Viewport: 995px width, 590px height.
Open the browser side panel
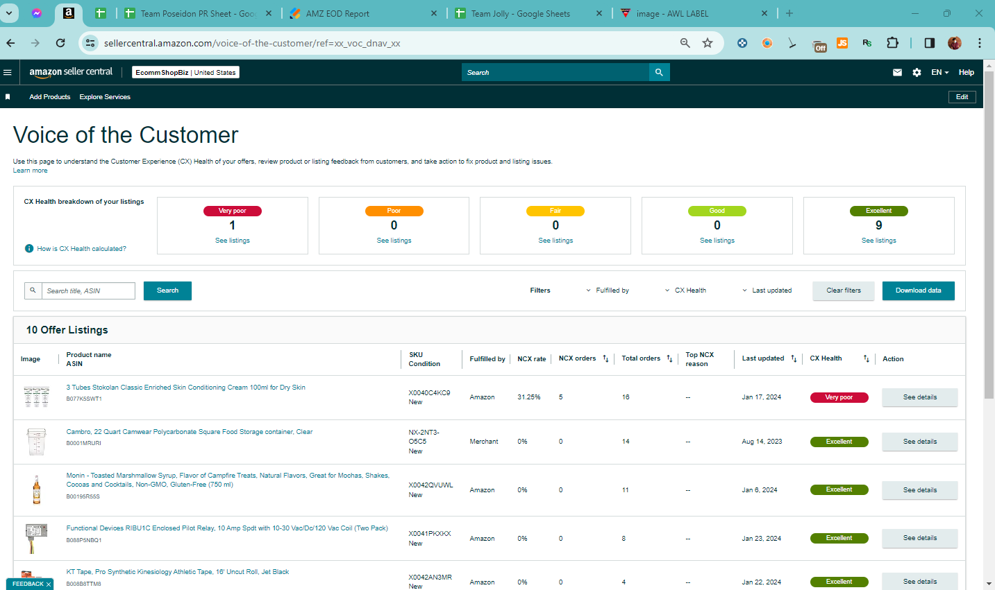coord(930,43)
